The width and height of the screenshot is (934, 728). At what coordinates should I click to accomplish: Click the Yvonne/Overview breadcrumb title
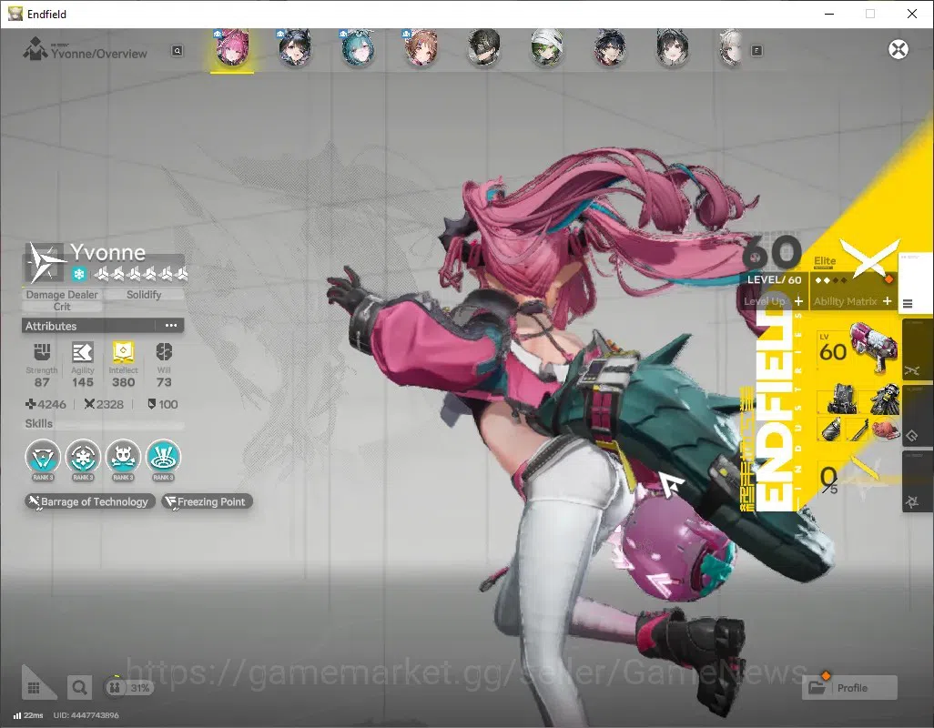pos(98,54)
